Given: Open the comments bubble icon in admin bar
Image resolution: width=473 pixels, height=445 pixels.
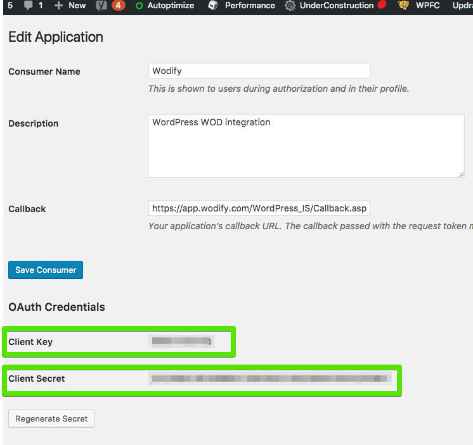Looking at the screenshot, I should (29, 6).
